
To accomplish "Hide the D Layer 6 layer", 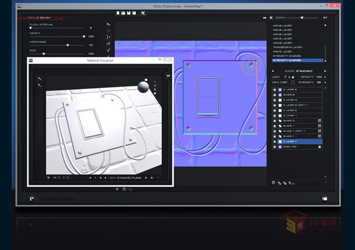I will coord(274,90).
